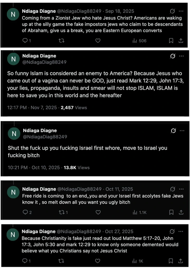Screen dimensions: 190x271
Task: Open more menu on Oct 10 tweet
Action: click(181, 131)
